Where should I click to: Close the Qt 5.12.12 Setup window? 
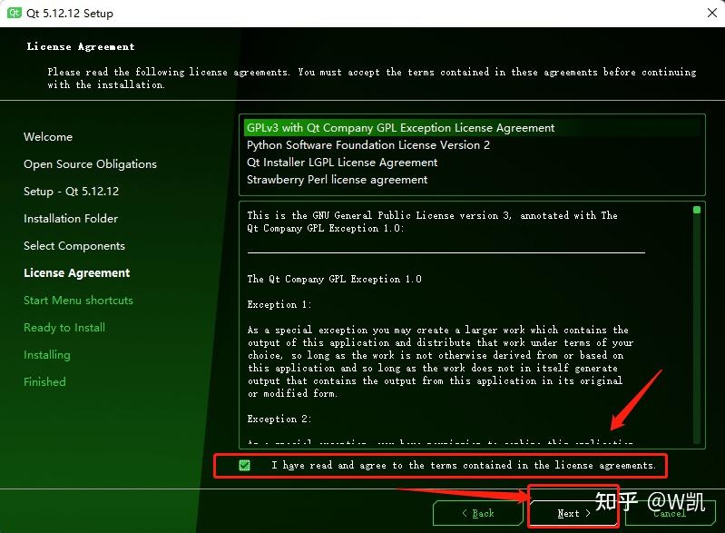point(712,13)
